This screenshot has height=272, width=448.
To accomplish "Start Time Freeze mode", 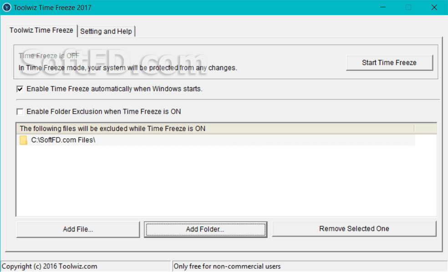I will coord(389,62).
